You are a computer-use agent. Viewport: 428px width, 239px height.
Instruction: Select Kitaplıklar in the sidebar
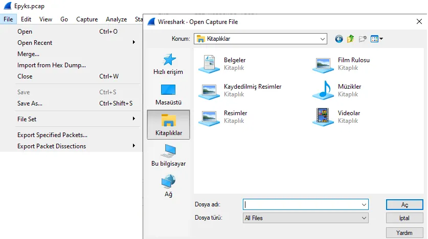pyautogui.click(x=168, y=125)
